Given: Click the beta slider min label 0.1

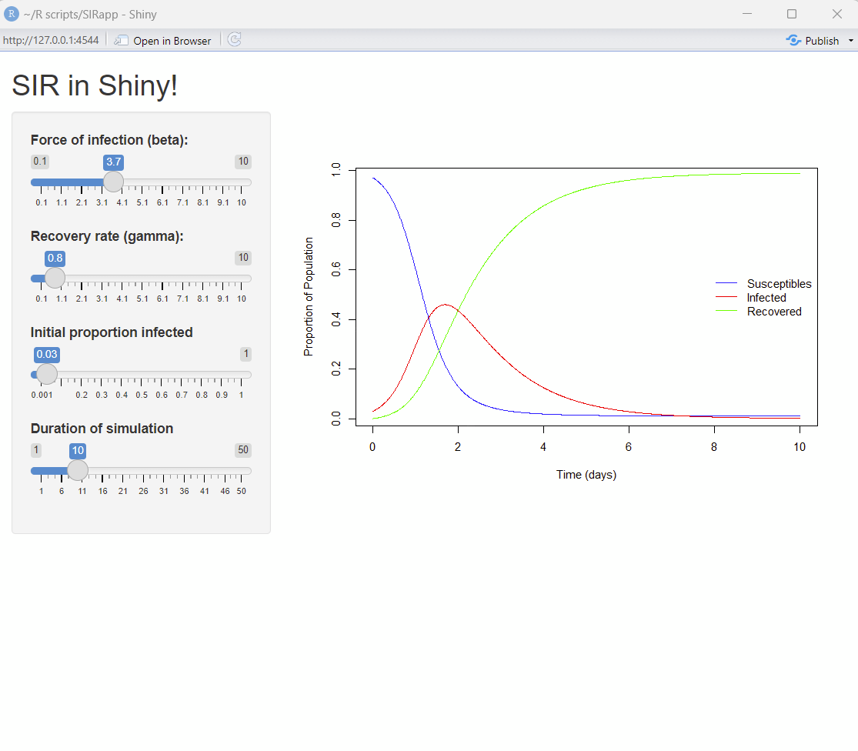Looking at the screenshot, I should pyautogui.click(x=40, y=162).
